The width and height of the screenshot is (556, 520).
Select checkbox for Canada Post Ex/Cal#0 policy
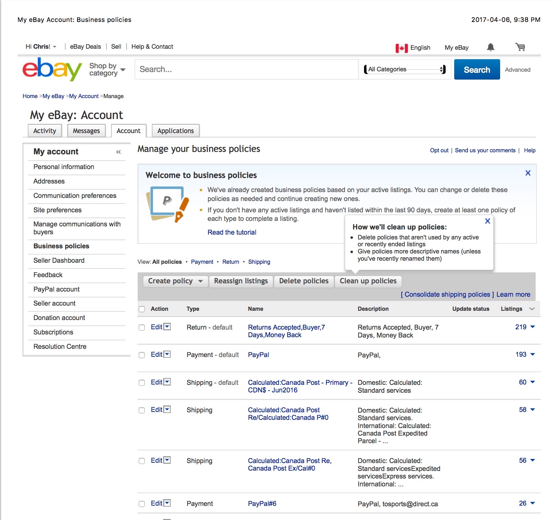(x=142, y=461)
